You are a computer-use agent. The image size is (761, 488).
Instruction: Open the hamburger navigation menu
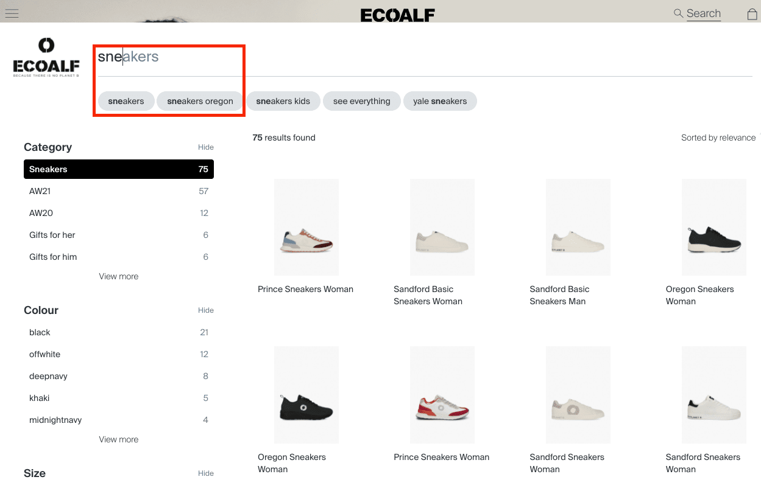[x=12, y=13]
